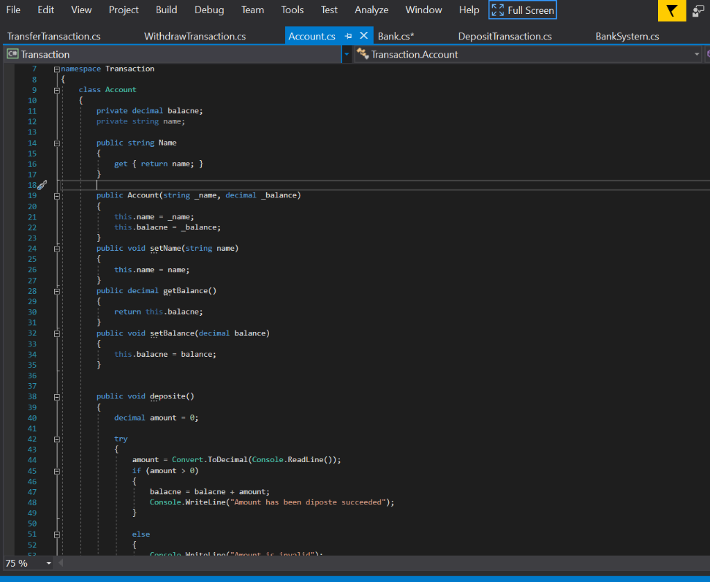Open the Test menu
This screenshot has height=582, width=710.
329,10
